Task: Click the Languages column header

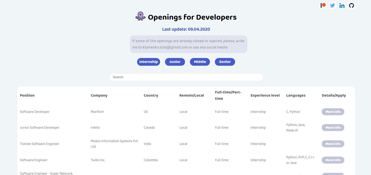Action: 296,96
